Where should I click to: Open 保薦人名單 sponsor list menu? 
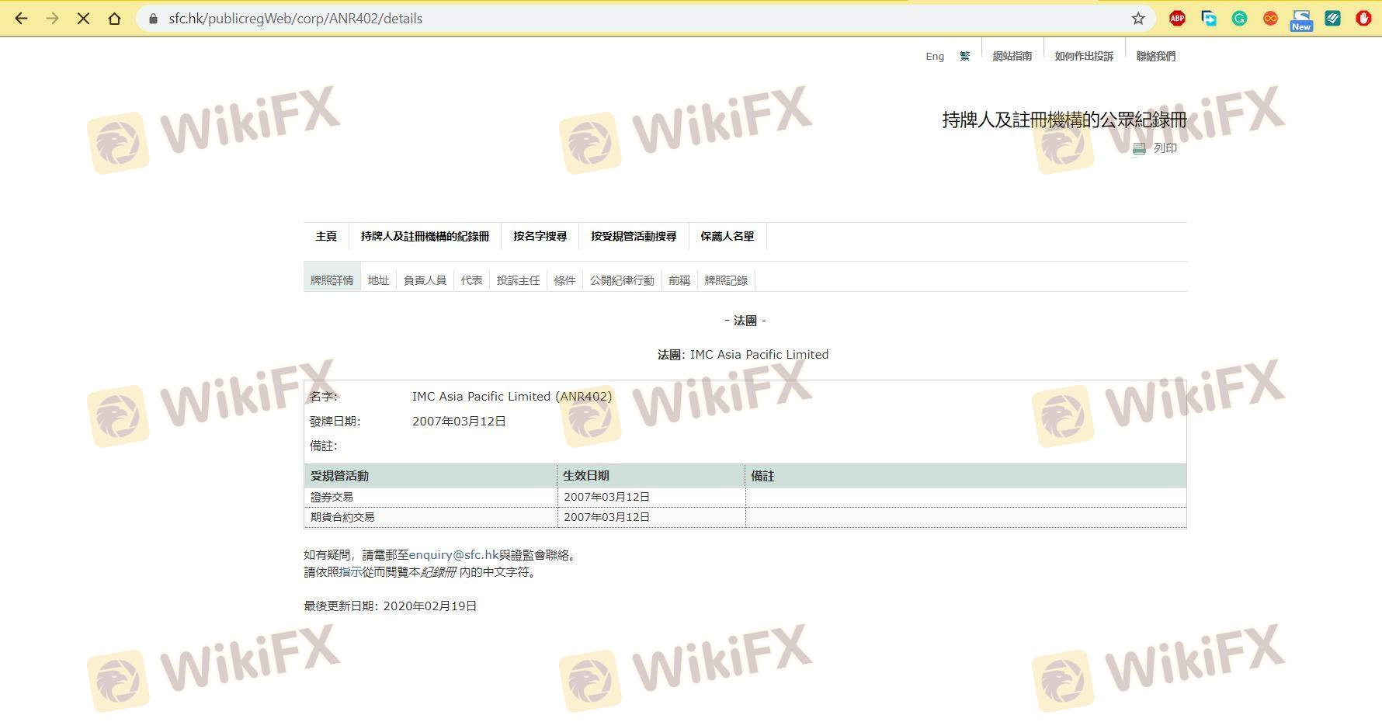click(x=727, y=236)
